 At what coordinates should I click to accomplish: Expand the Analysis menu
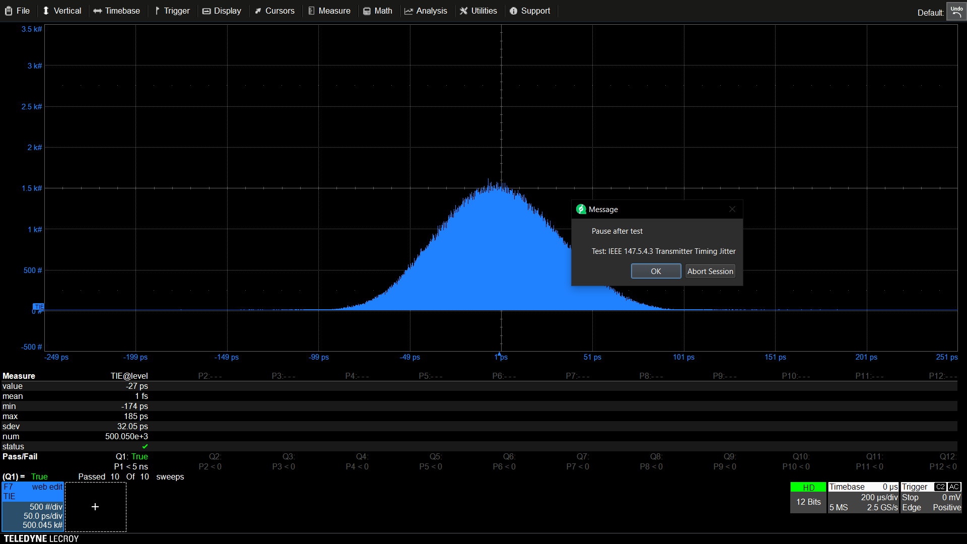click(x=426, y=11)
